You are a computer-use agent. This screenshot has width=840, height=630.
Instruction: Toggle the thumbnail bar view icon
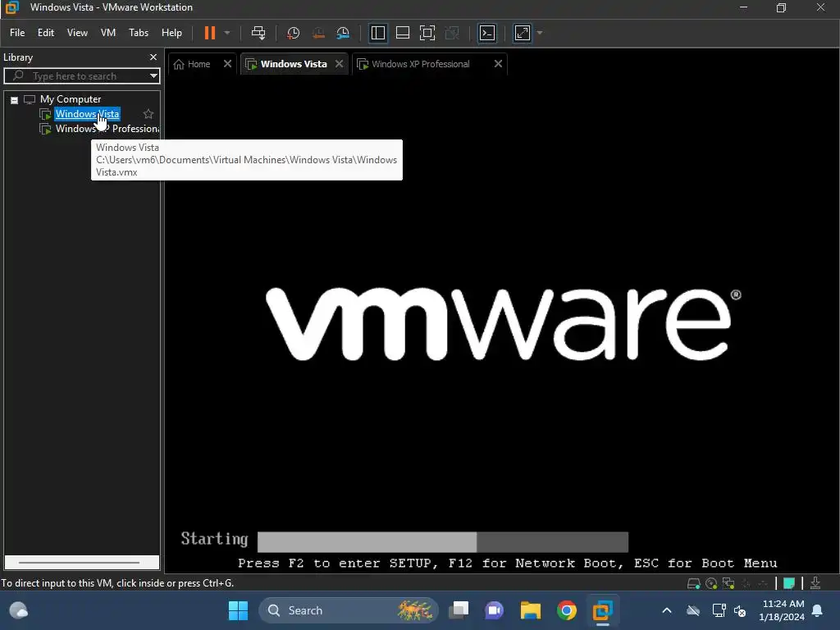(x=402, y=33)
